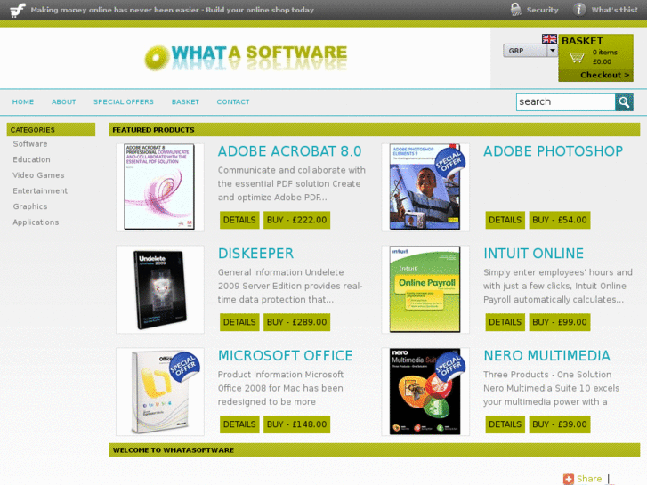647x485 pixels.
Task: Buy Diskeeper for £289.00
Action: pyautogui.click(x=296, y=322)
